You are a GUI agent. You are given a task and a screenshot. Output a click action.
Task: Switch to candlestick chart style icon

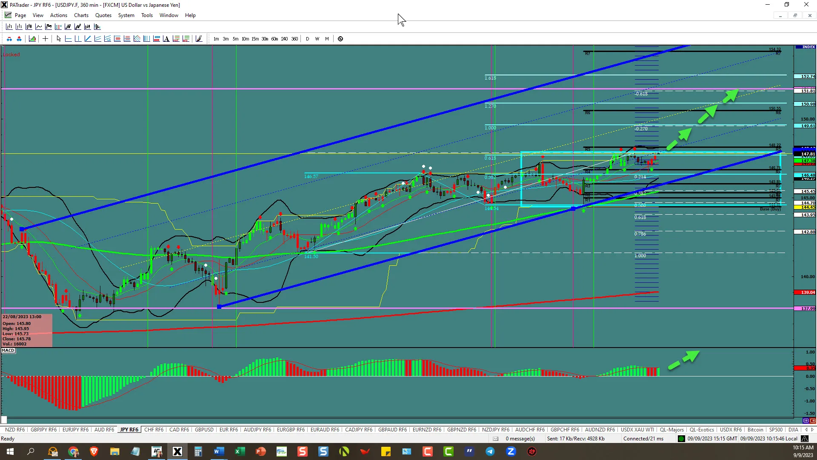tap(29, 26)
